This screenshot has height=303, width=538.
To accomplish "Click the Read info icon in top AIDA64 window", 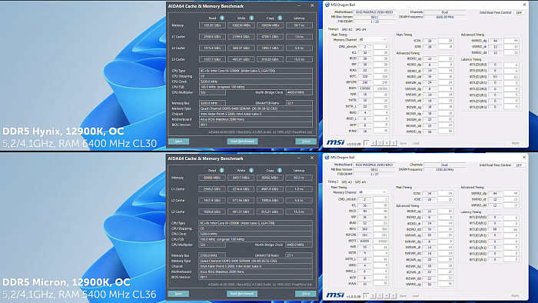I will 222,18.
